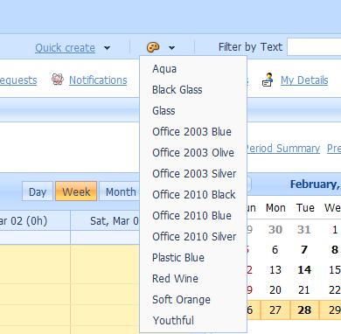341x334 pixels.
Task: Select the Black Glass theme
Action: point(193,90)
